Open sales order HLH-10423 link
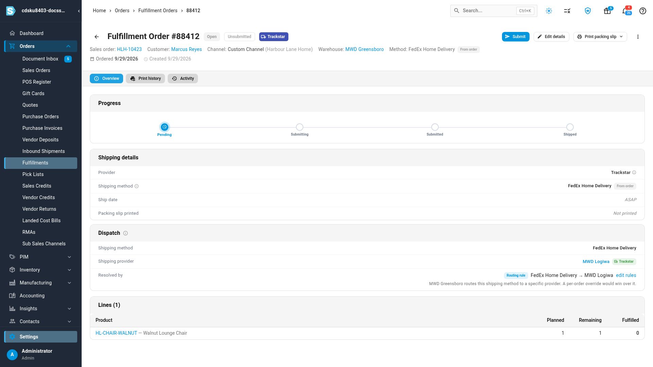653x367 pixels. (x=129, y=49)
